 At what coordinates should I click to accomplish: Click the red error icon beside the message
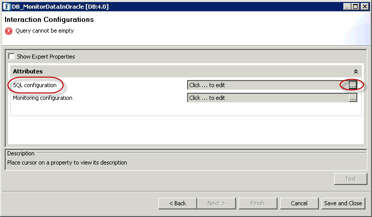click(x=9, y=31)
